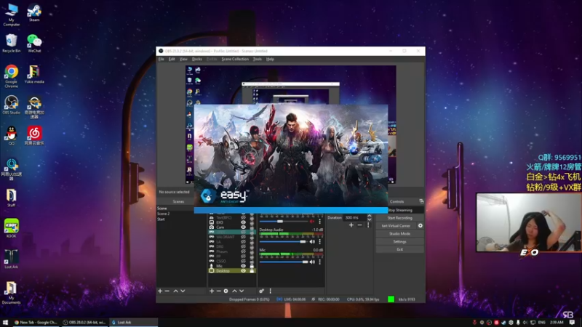Click Start Recording button
The image size is (582, 327).
tap(399, 218)
